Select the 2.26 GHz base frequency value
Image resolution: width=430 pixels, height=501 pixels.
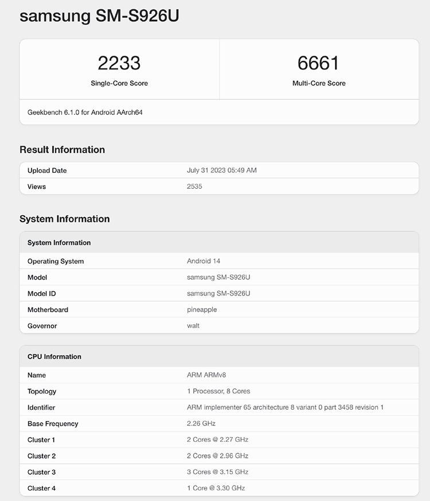201,424
